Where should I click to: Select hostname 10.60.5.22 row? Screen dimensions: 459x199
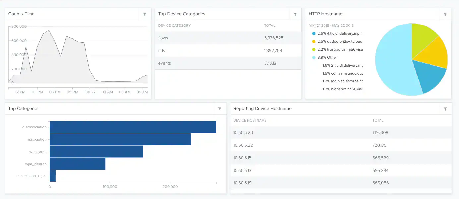(341, 145)
